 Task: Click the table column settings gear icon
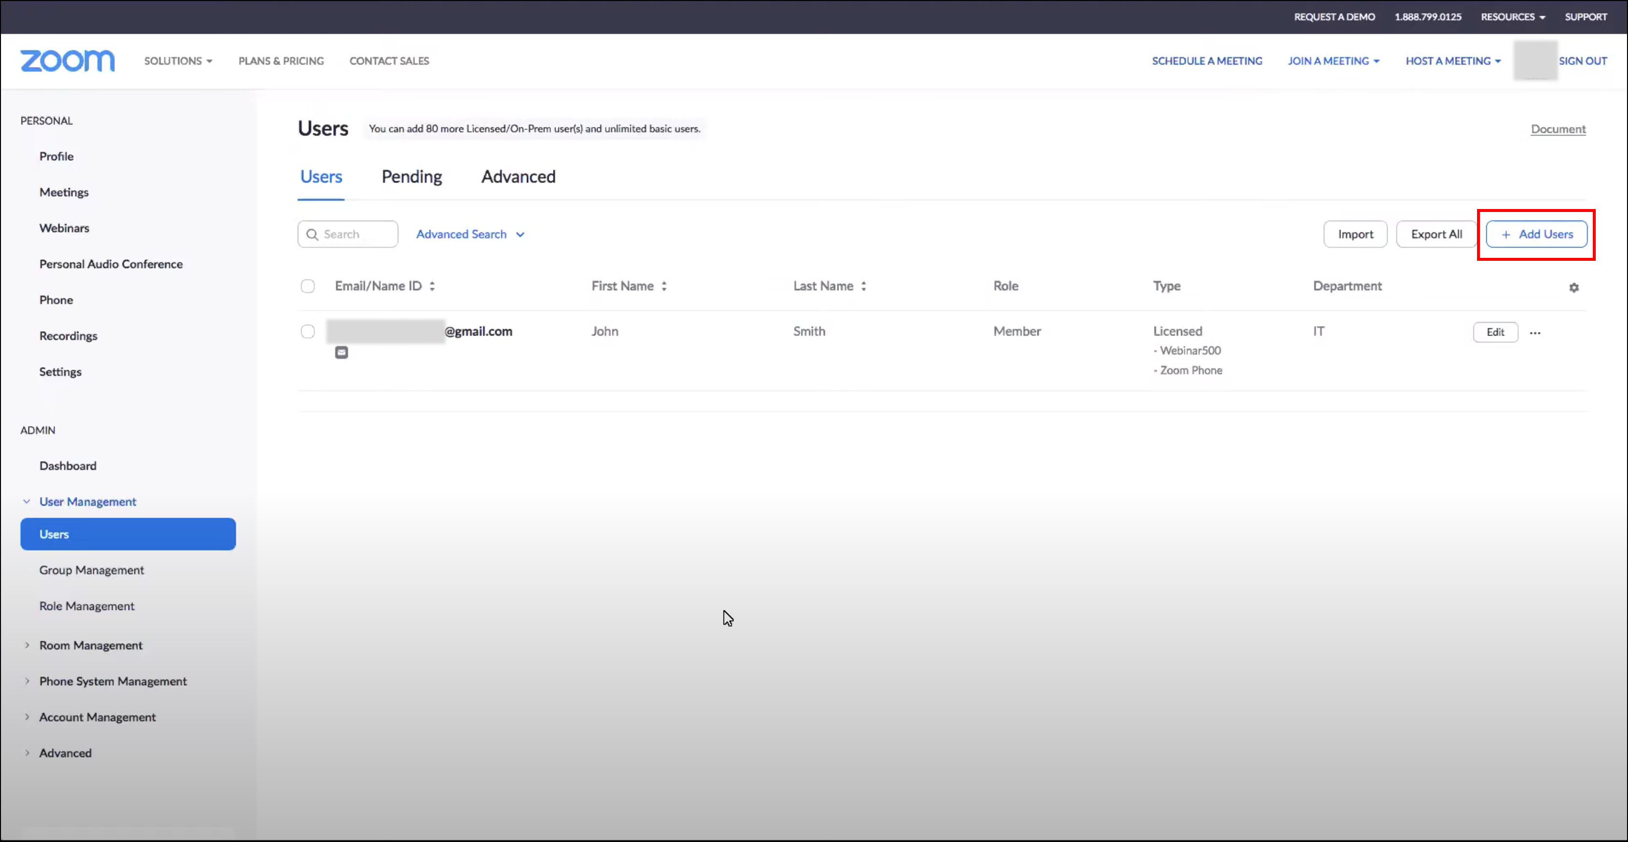(x=1574, y=287)
